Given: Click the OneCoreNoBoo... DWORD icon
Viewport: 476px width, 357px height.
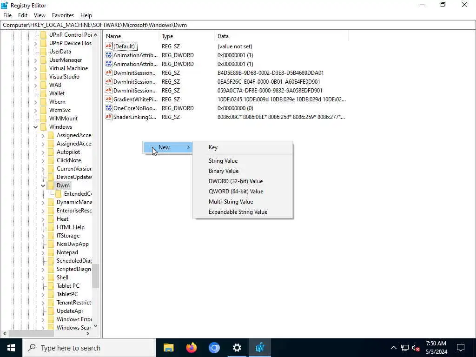Looking at the screenshot, I should click(x=108, y=108).
